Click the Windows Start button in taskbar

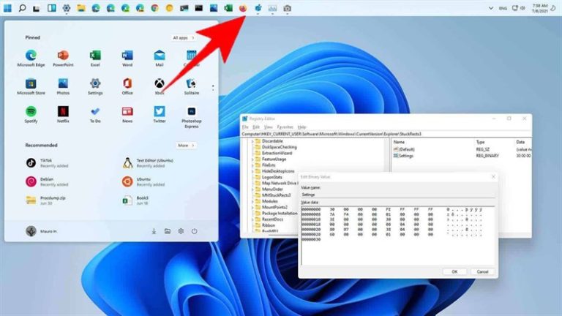(x=7, y=8)
